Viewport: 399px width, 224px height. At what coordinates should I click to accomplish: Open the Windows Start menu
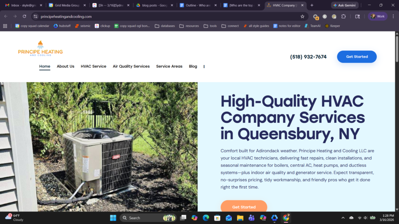(113, 218)
